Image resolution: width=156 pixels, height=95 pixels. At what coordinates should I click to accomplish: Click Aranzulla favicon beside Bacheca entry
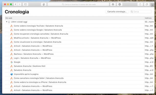[x=12, y=54]
